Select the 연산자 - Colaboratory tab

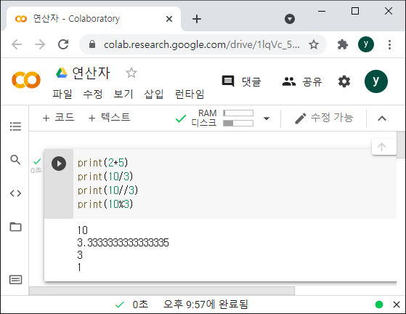coord(93,19)
